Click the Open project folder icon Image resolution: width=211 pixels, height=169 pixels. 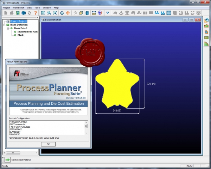click(12, 13)
